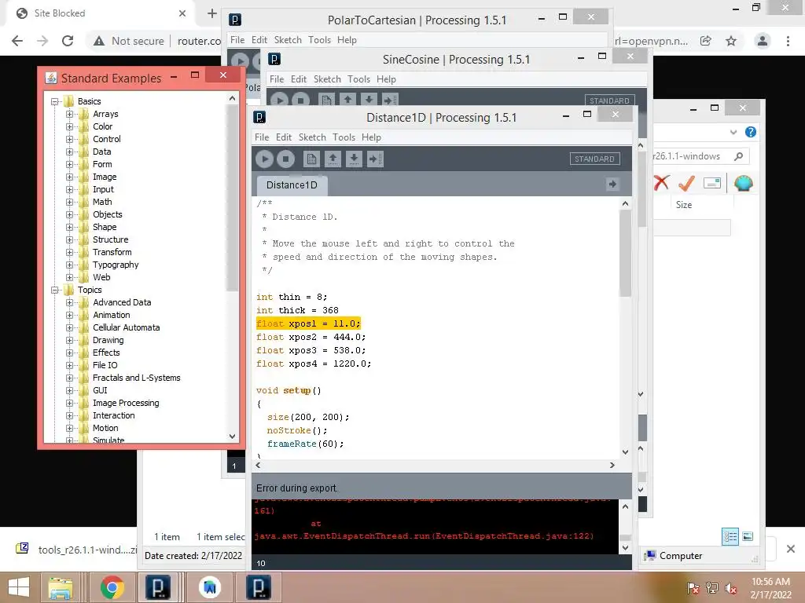The height and width of the screenshot is (603, 805).
Task: Select the Distance1D tab
Action: [x=292, y=185]
